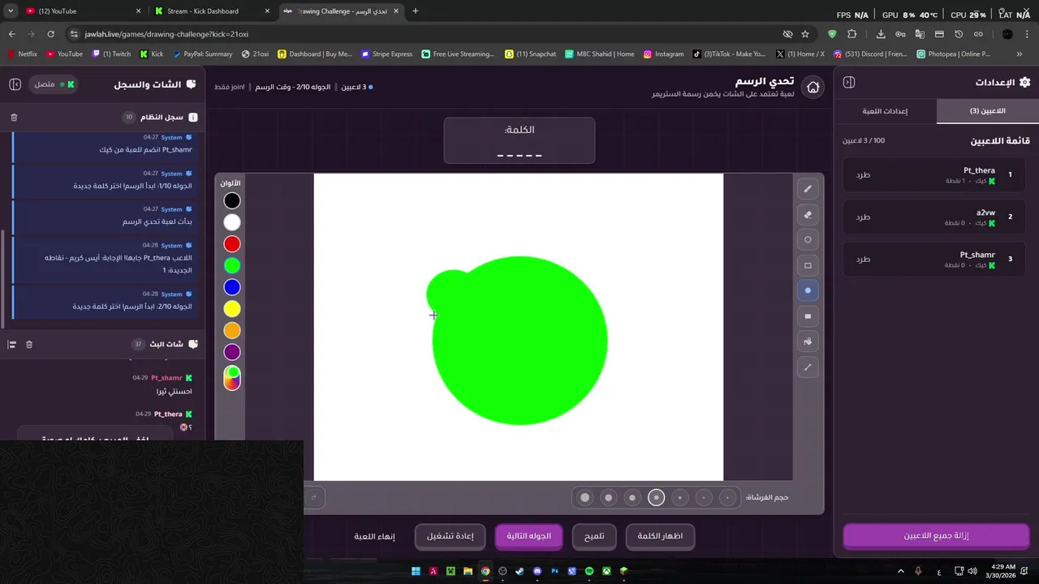
Task: Clear the system log with trash icon
Action: pyautogui.click(x=14, y=118)
